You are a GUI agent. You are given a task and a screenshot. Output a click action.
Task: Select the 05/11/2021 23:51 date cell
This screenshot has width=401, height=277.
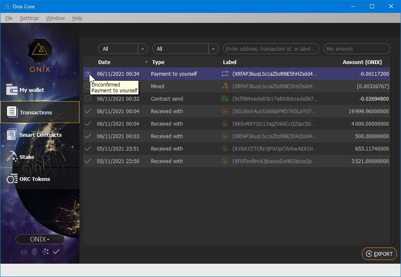tap(118, 148)
